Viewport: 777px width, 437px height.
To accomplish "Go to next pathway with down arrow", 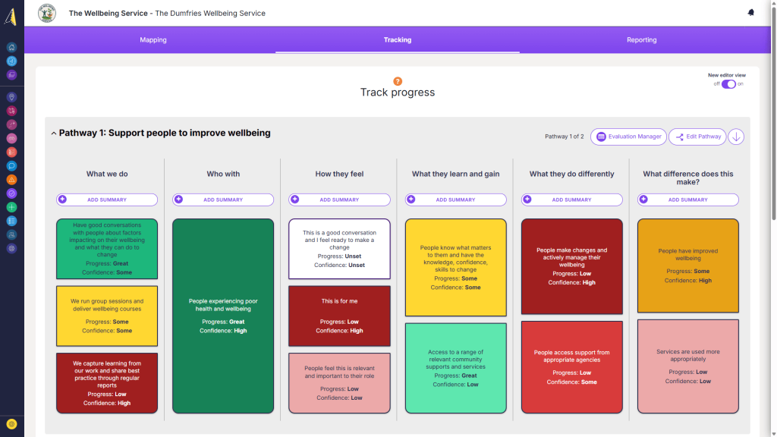I will (x=736, y=137).
